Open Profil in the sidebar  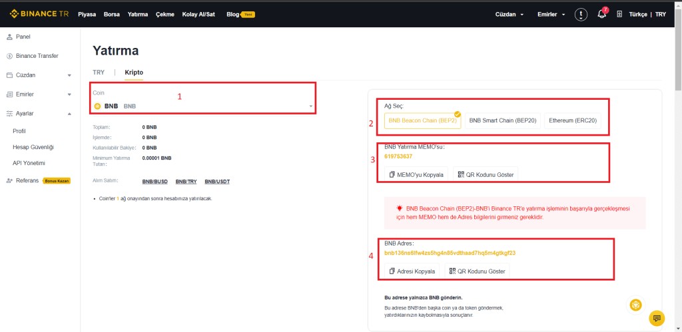tap(19, 131)
